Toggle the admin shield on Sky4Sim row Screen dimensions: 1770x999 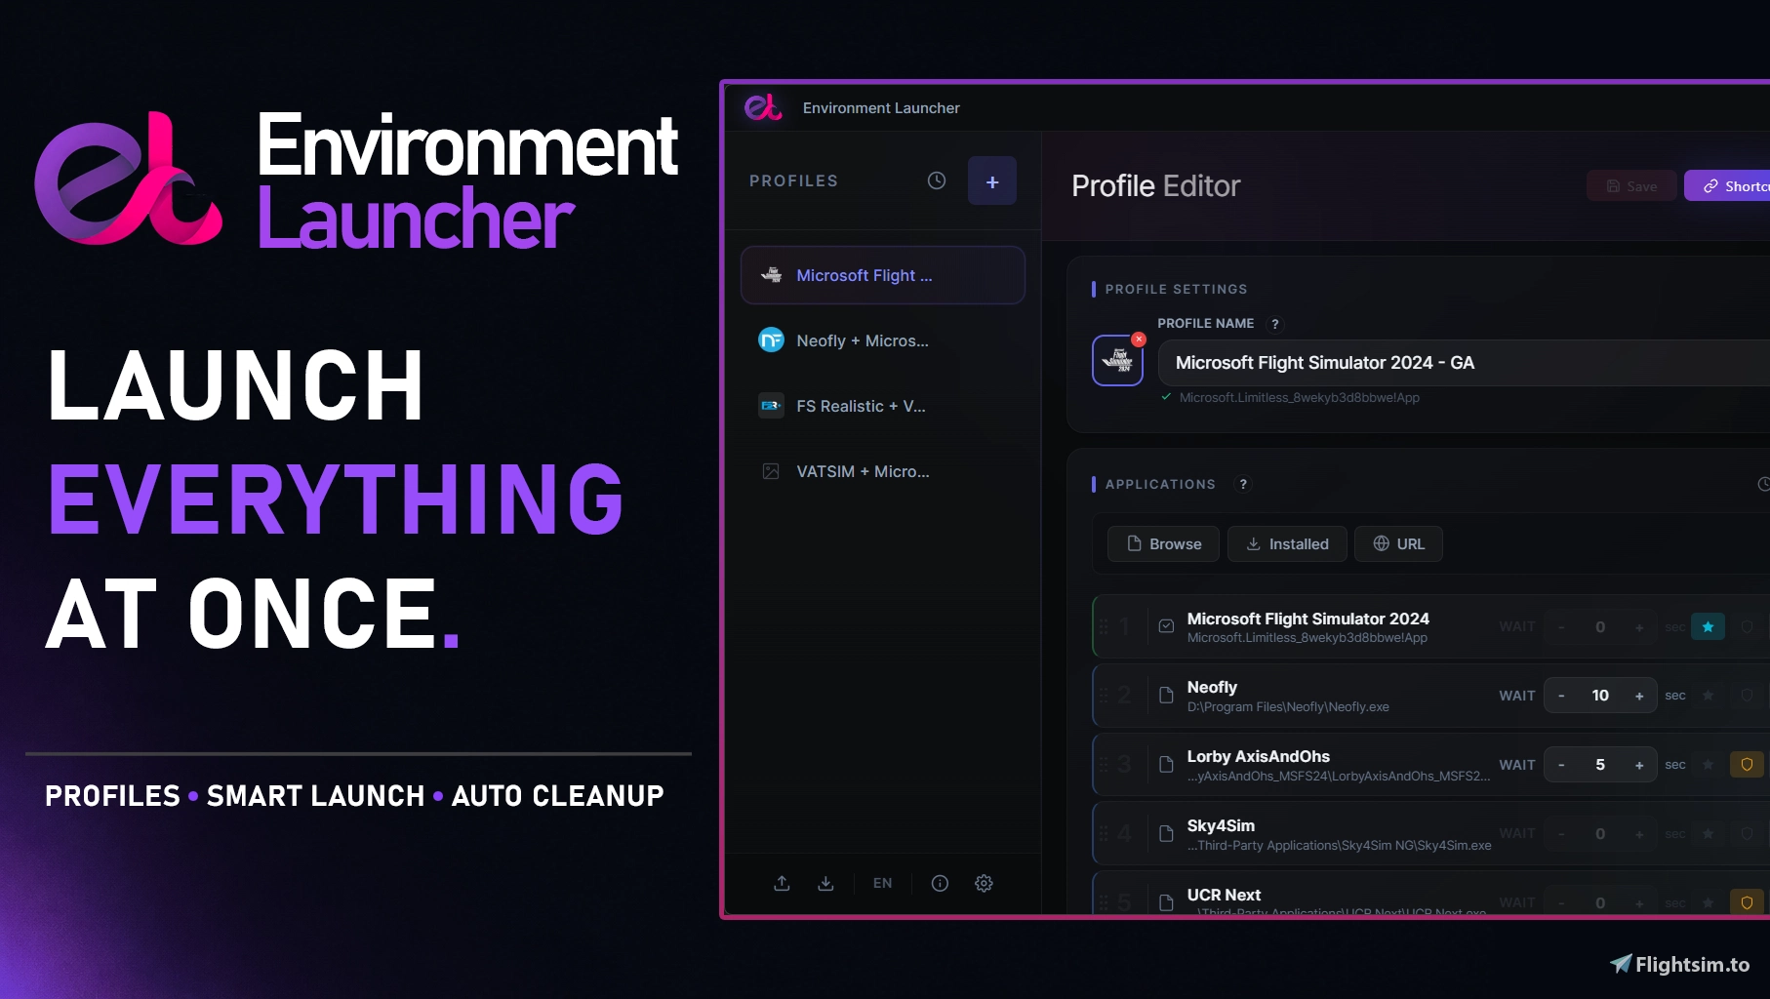1747,834
